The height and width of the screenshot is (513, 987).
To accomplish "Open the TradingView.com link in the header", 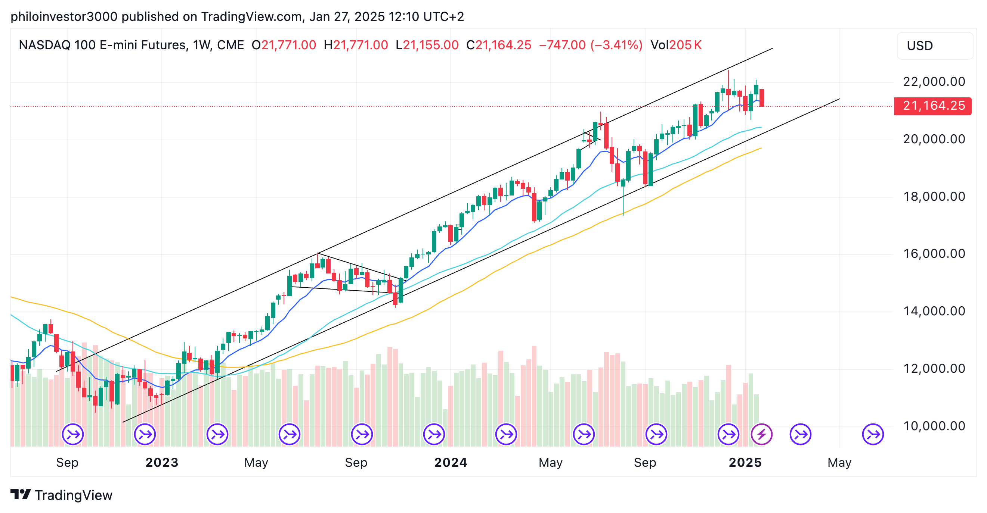I will click(x=252, y=16).
